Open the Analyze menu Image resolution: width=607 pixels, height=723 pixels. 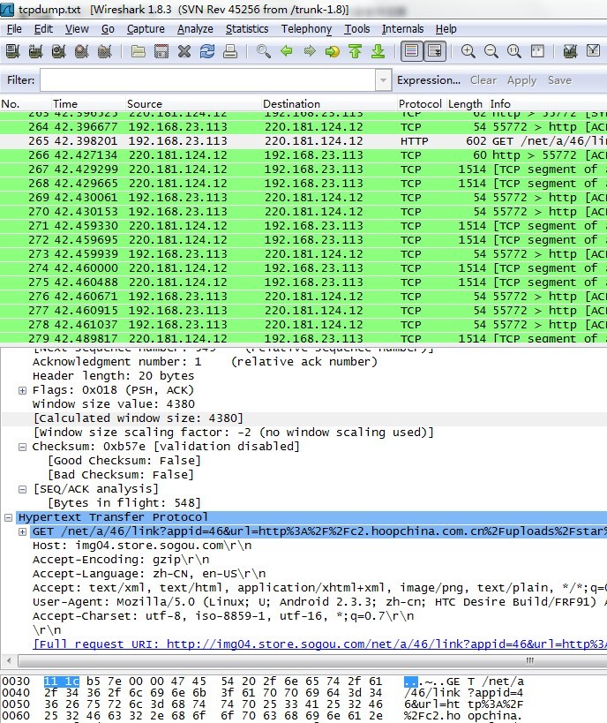pos(195,28)
